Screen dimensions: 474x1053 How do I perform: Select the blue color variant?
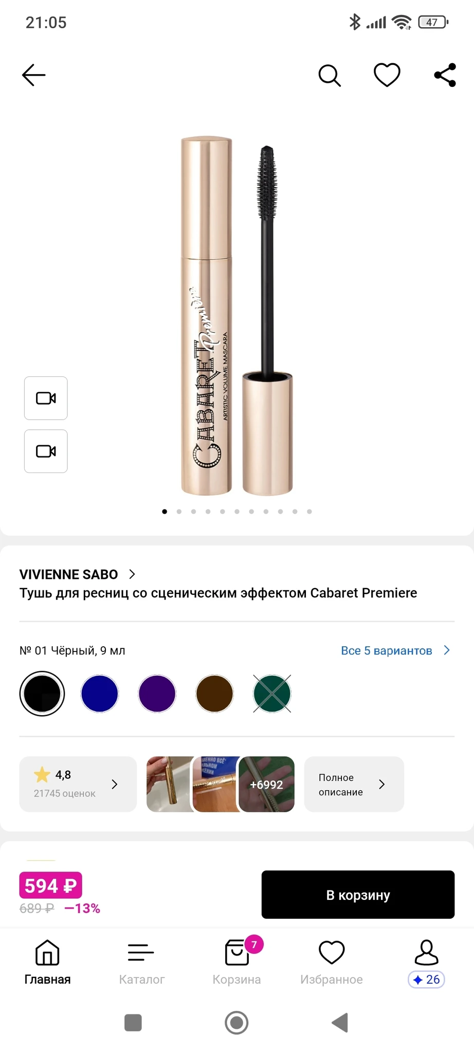(100, 694)
